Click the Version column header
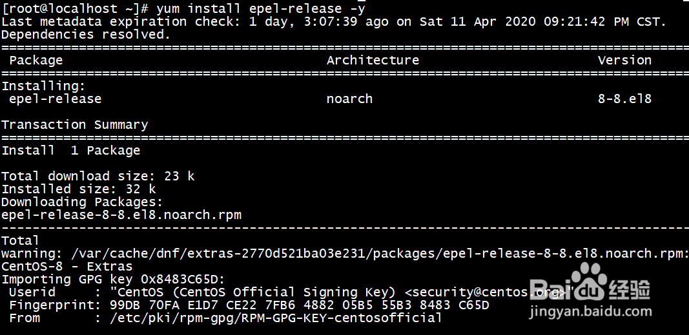Viewport: 689px width, 335px height. click(624, 60)
